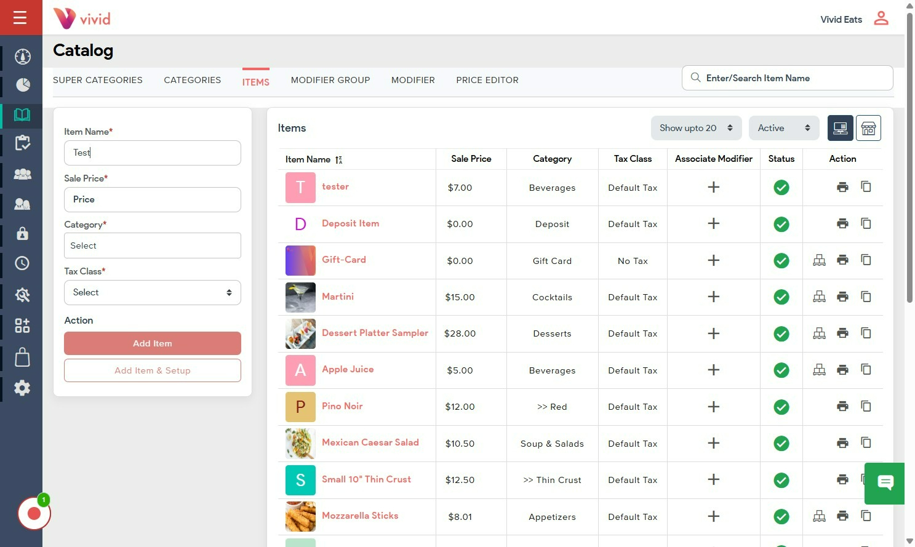
Task: Switch to the storefront view icon
Action: point(868,128)
